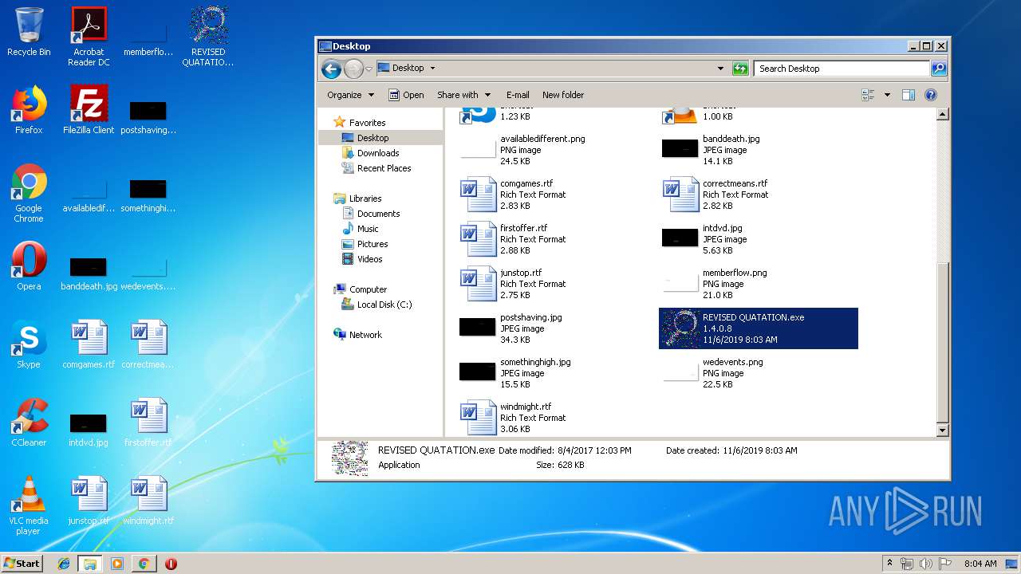Image resolution: width=1021 pixels, height=574 pixels.
Task: Select Desktop under Favorites
Action: click(373, 138)
